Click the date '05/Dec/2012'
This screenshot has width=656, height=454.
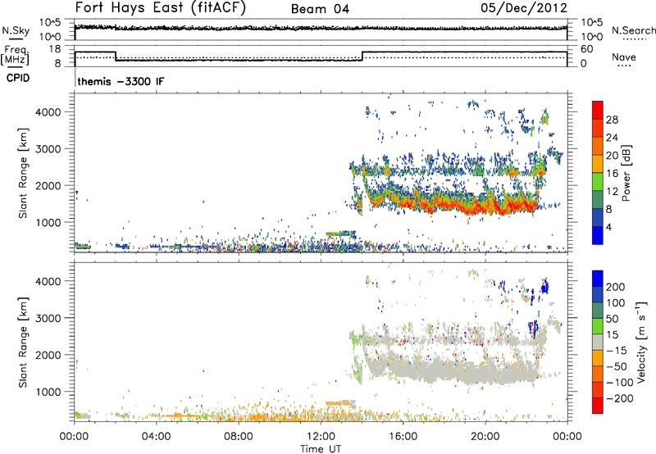(524, 8)
